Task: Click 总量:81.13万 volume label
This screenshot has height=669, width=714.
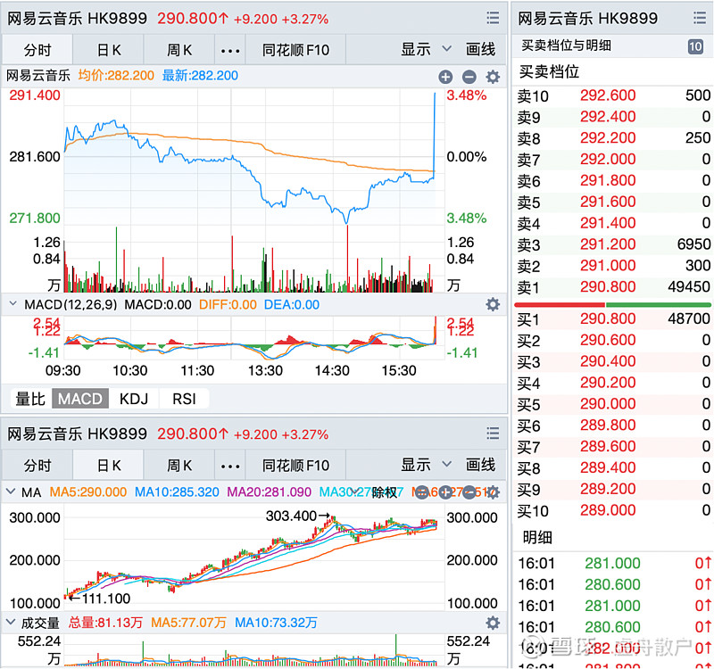Action: [105, 622]
